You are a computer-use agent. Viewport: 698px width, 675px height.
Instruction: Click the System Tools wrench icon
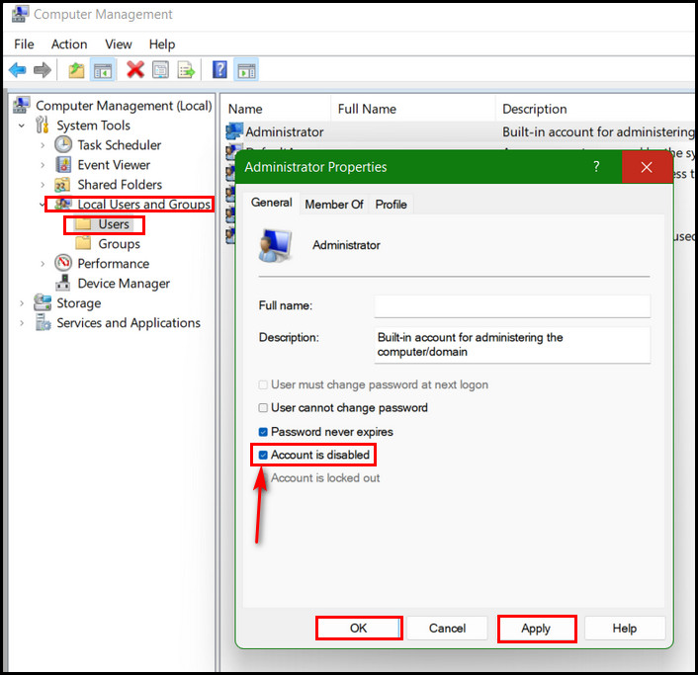point(42,126)
